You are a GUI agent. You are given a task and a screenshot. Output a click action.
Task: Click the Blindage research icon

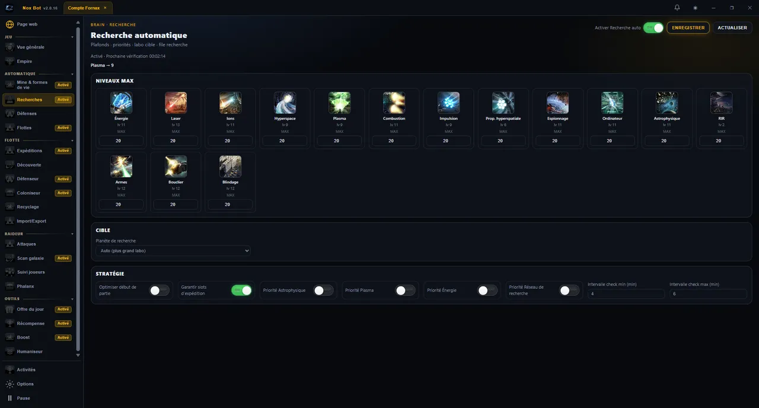click(230, 167)
